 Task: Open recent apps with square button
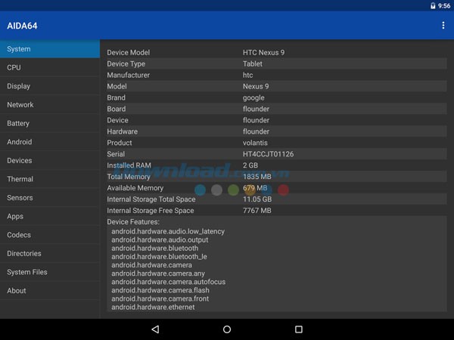(298, 329)
